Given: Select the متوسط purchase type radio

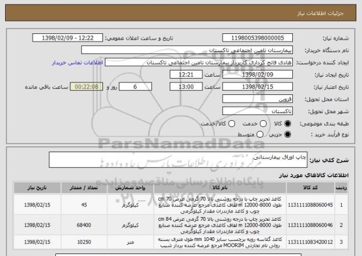Looking at the screenshot, I should tap(260, 135).
